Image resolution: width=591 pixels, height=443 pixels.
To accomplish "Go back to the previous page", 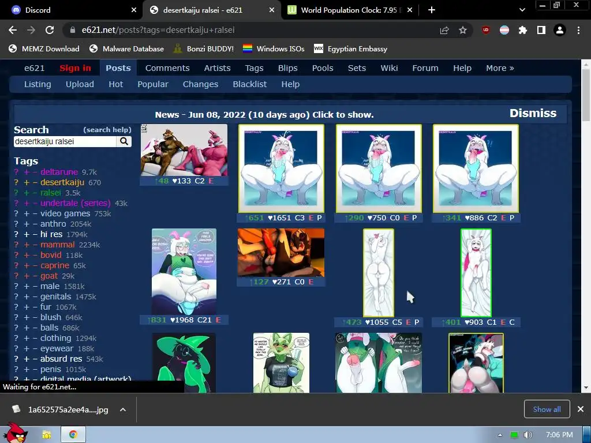I will pyautogui.click(x=13, y=30).
